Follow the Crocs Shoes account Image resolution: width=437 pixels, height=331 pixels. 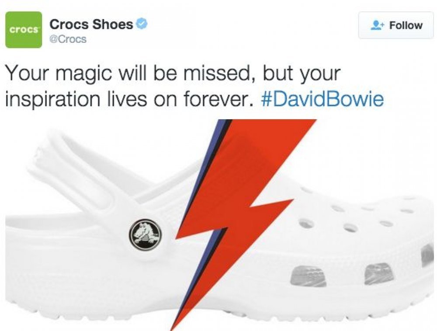coord(396,25)
